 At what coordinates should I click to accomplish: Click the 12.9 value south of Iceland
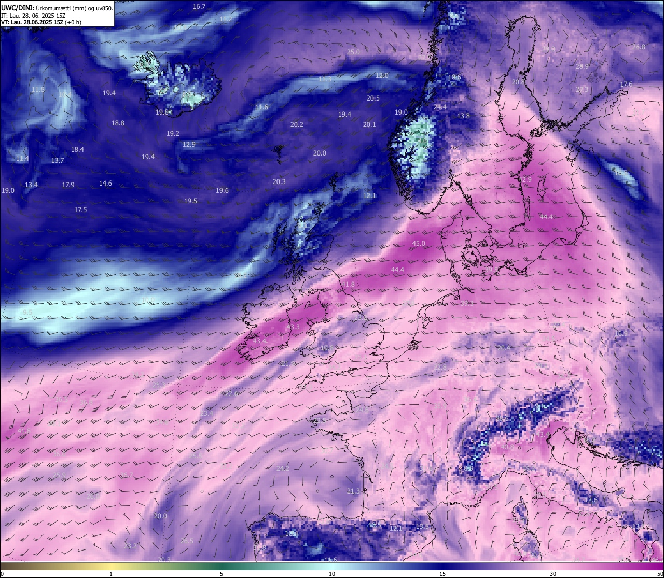click(x=189, y=144)
